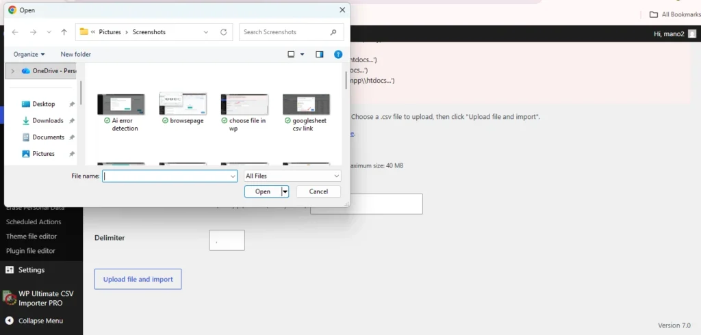This screenshot has height=335, width=701.
Task: Click the googlesheet csv link file name
Action: coord(309,124)
